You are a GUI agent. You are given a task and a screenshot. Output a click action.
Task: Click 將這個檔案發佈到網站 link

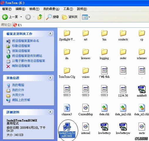click(27, 56)
